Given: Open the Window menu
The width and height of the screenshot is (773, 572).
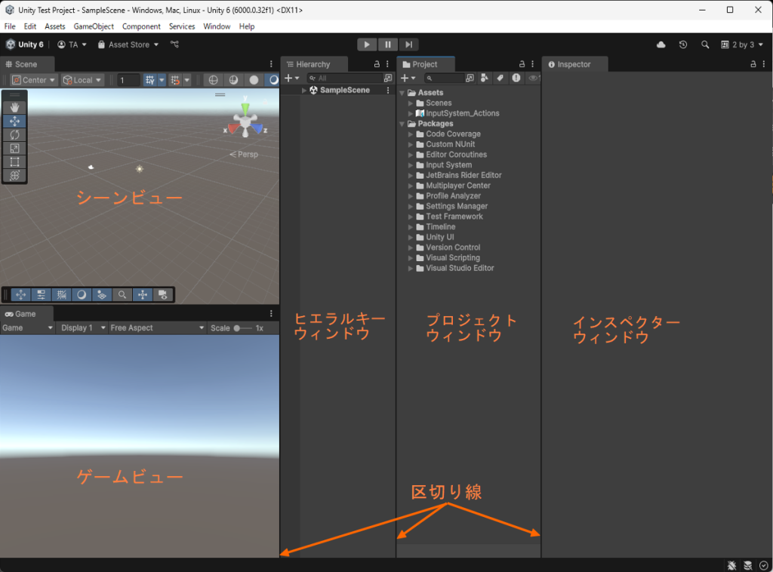Looking at the screenshot, I should pyautogui.click(x=217, y=26).
